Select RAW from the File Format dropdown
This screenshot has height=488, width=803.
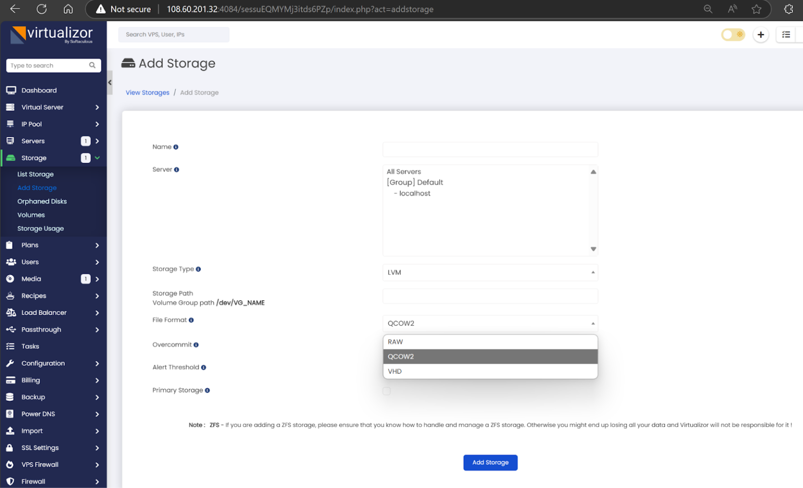click(490, 341)
